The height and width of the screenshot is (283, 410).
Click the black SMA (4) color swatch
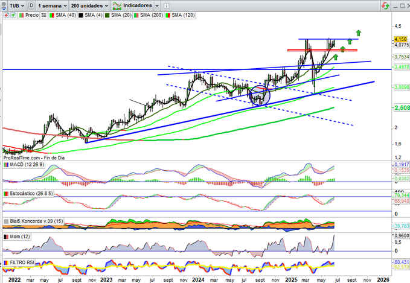pyautogui.click(x=81, y=15)
